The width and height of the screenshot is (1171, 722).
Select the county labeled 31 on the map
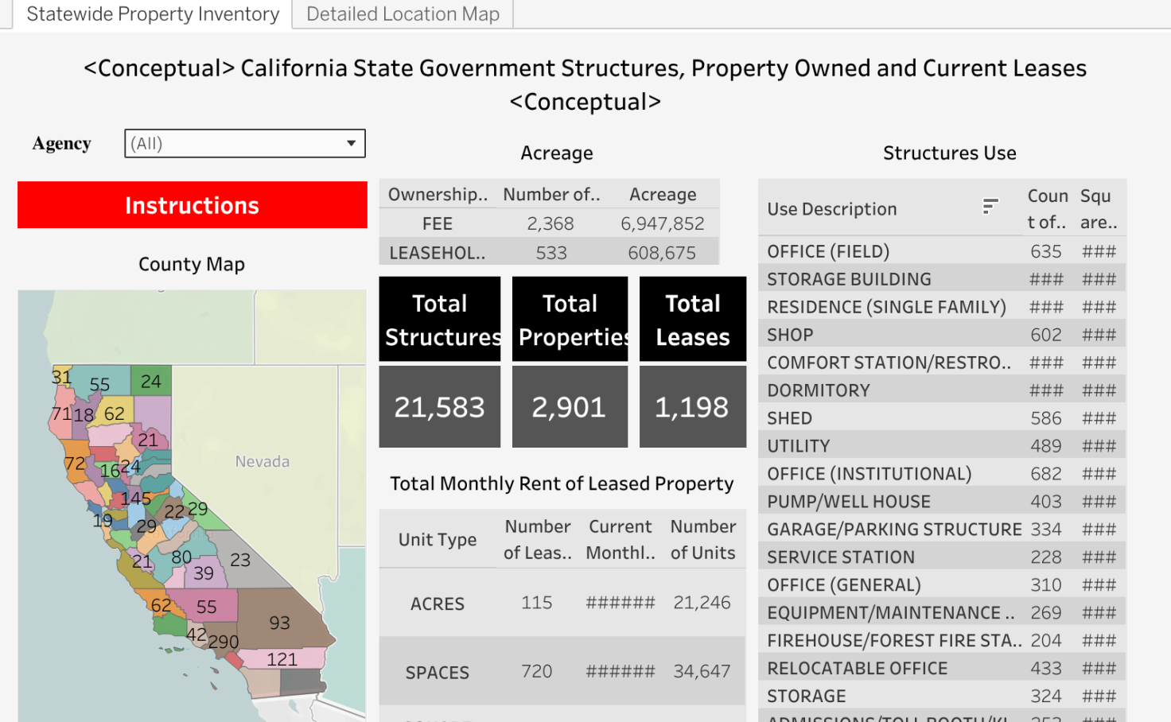pos(61,377)
